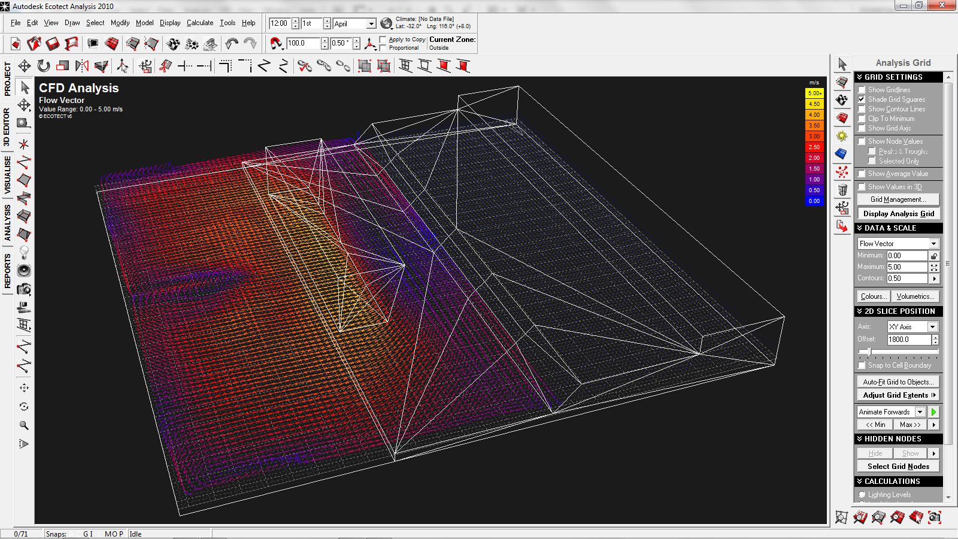Play the grid animation with green arrow
Image resolution: width=958 pixels, height=539 pixels.
[x=933, y=412]
